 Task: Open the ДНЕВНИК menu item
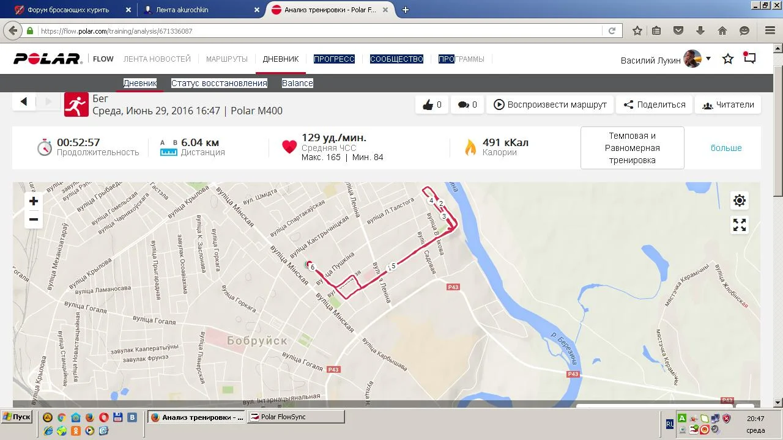(281, 59)
